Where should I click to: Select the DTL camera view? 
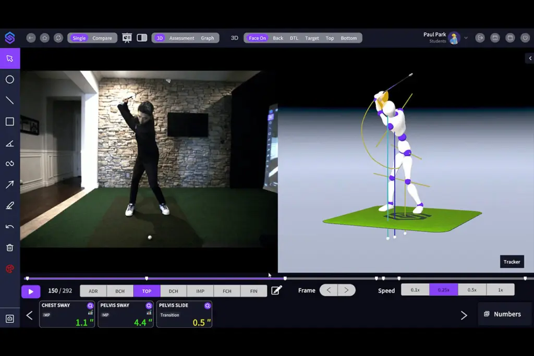point(294,38)
